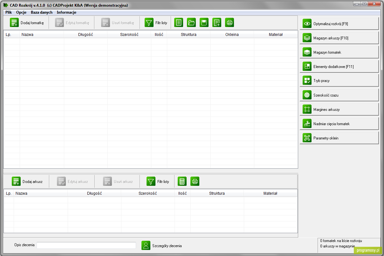Click Ilość column header in formatki table
This screenshot has height=256, width=384.
pyautogui.click(x=159, y=34)
